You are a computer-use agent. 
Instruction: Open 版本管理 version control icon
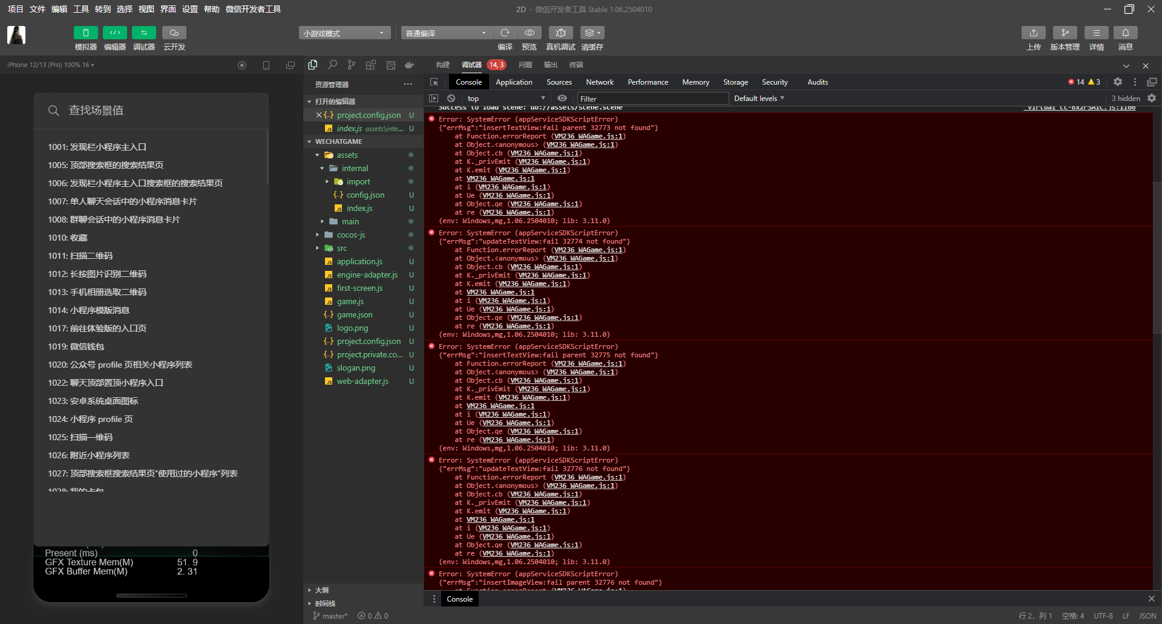(x=1065, y=33)
